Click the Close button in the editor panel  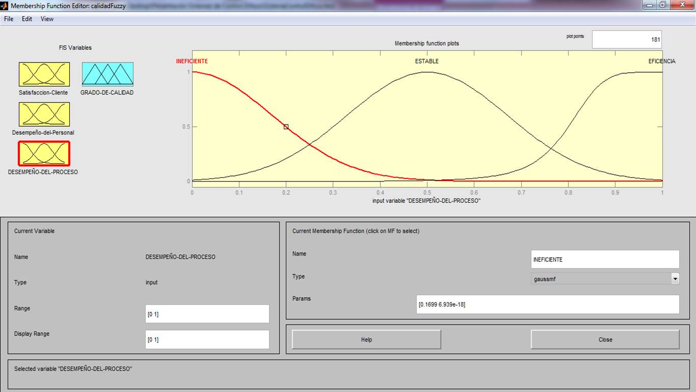click(x=605, y=340)
